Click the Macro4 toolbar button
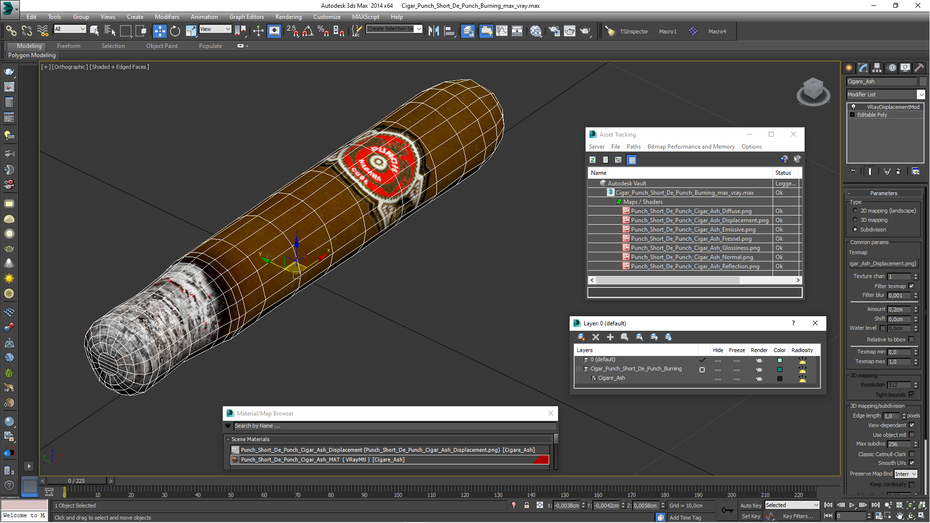 pos(717,31)
